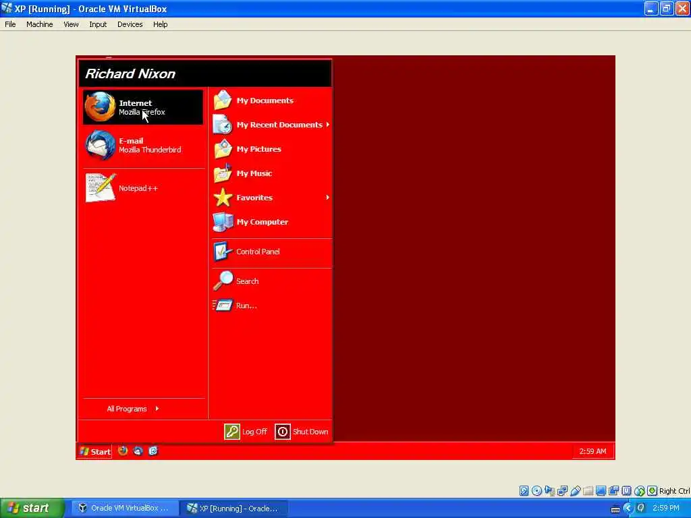Click the Firefox quick launch icon in guest taskbar
Image resolution: width=691 pixels, height=518 pixels.
123,451
